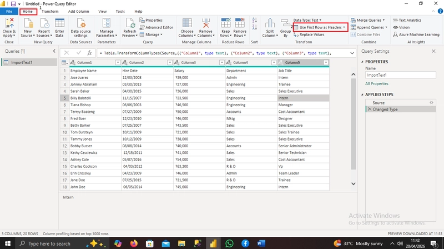Select the ImportText1 query
This screenshot has height=249, width=444.
tap(29, 62)
